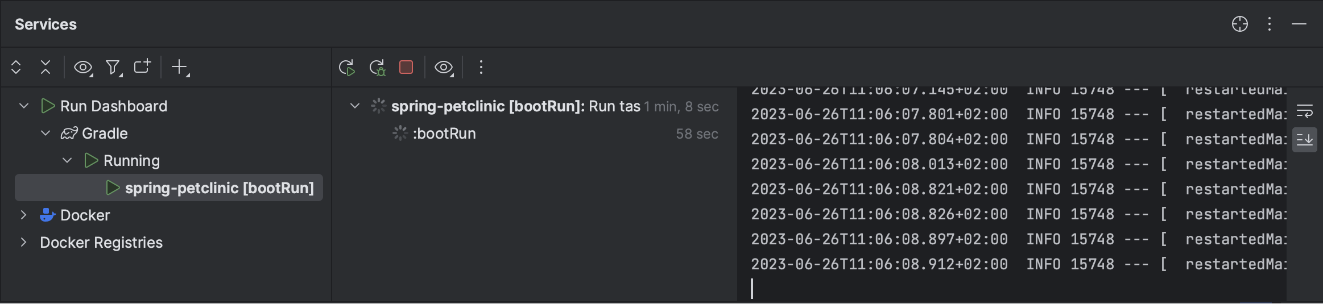Click the crosshair icon in Services header
The image size is (1323, 304).
point(1240,24)
